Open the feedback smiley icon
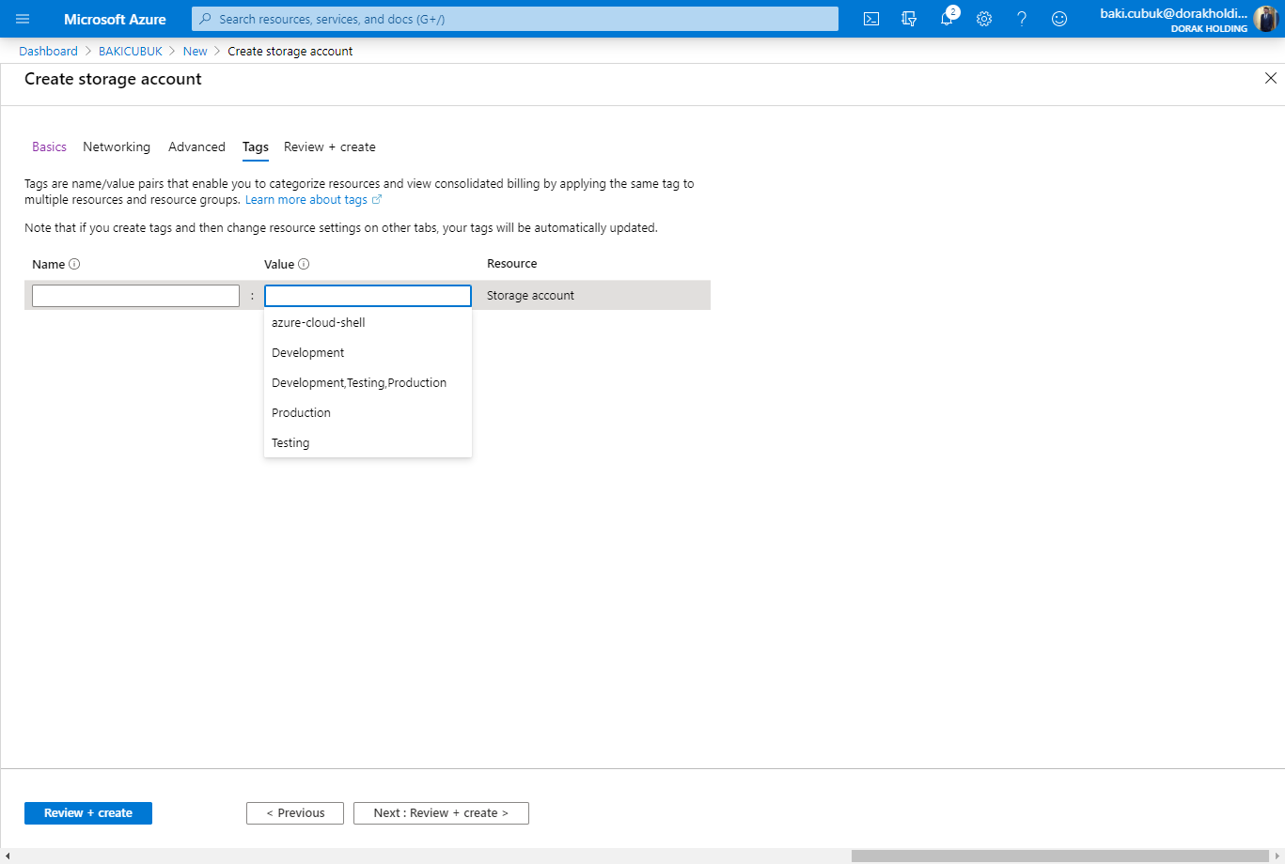This screenshot has height=864, width=1285. point(1059,19)
